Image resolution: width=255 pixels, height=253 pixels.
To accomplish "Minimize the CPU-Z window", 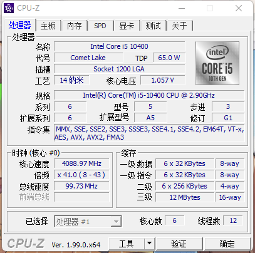I will click(x=182, y=8).
